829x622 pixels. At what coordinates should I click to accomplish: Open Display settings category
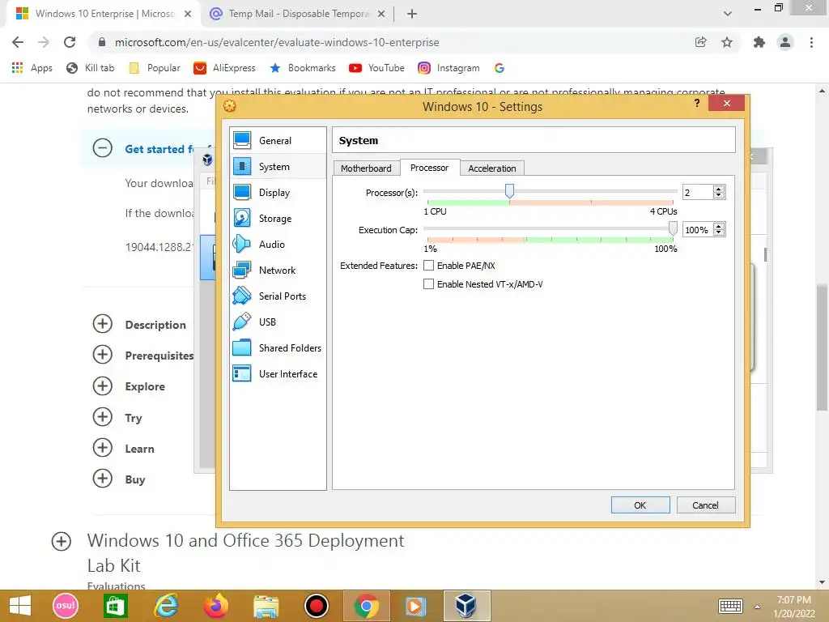pyautogui.click(x=278, y=192)
